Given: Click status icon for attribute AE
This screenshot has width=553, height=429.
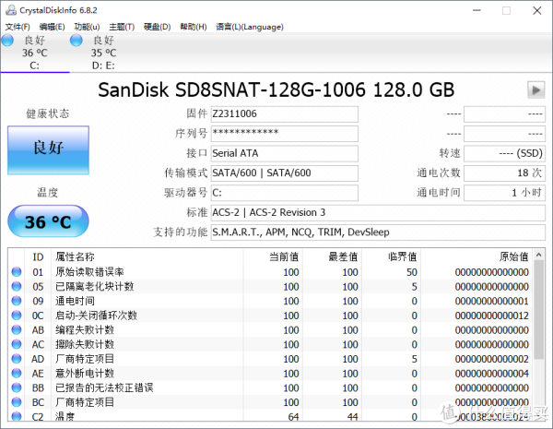Looking at the screenshot, I should click(17, 374).
